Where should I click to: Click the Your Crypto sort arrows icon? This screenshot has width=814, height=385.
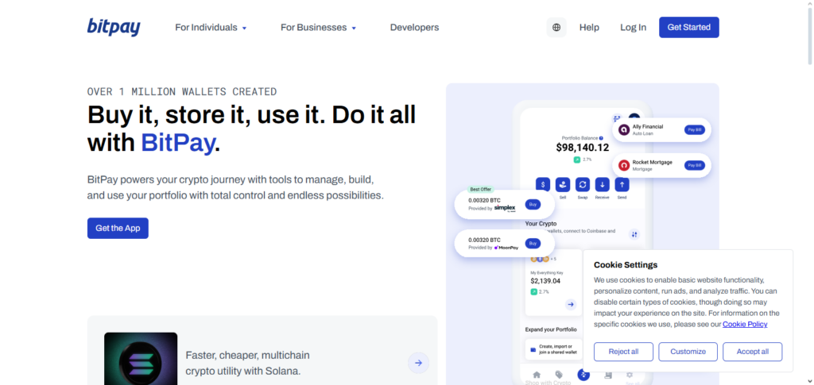tap(634, 234)
